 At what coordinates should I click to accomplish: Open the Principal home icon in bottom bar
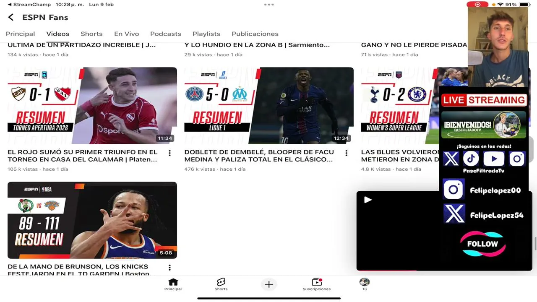[x=173, y=284]
